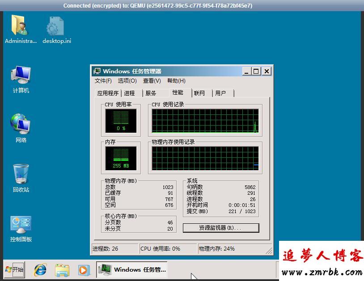364x281 pixels.
Task: Click the 物理内存使用记录 history graph
Action: (205, 159)
